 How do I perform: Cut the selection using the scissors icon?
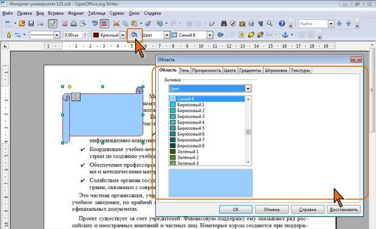point(116,24)
